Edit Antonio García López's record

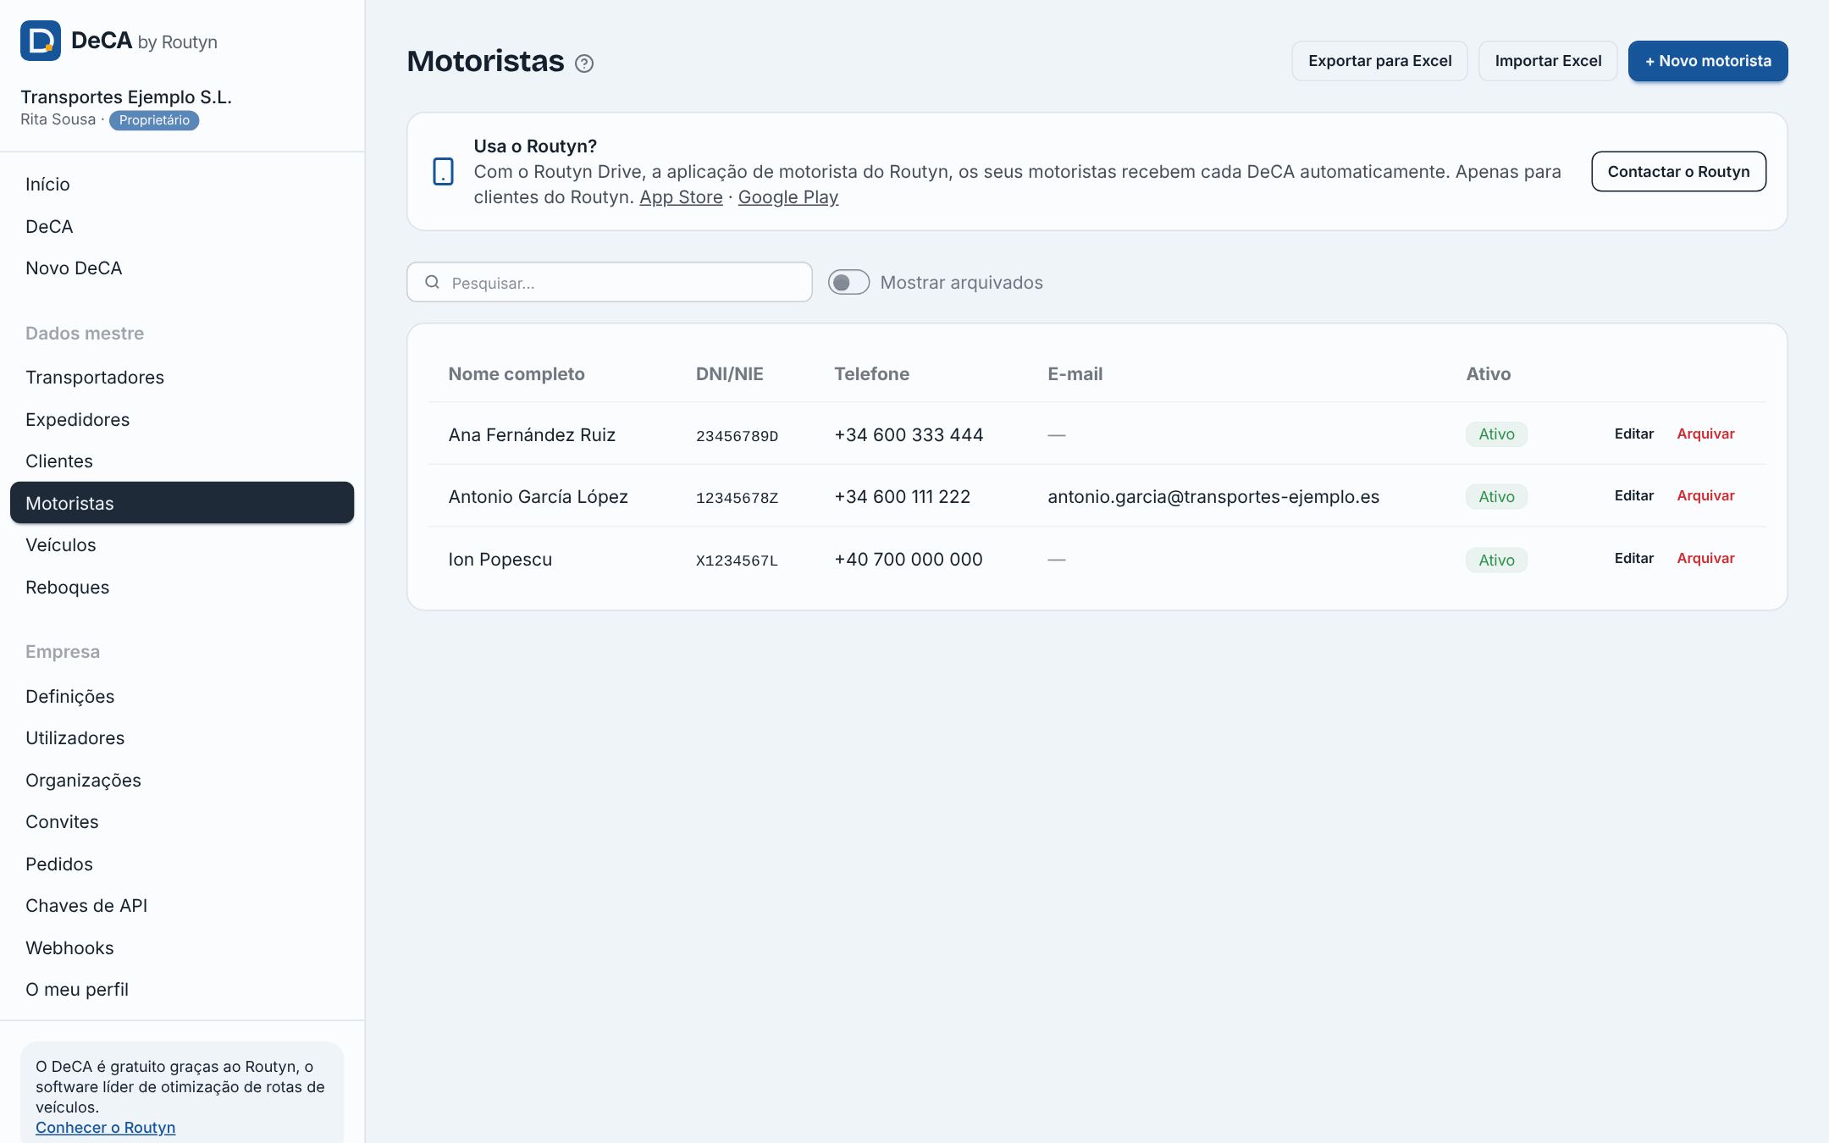(1633, 496)
